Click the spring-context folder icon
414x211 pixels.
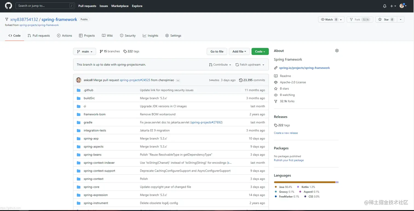coord(79,179)
